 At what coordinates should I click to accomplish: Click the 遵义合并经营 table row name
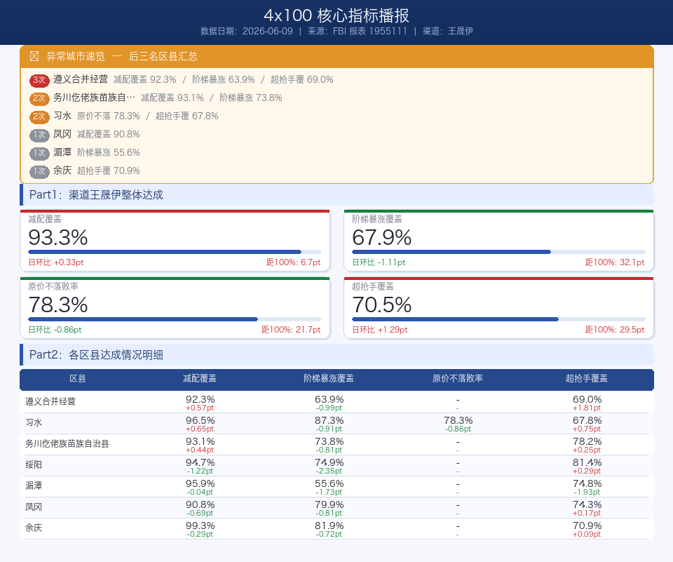pyautogui.click(x=50, y=402)
